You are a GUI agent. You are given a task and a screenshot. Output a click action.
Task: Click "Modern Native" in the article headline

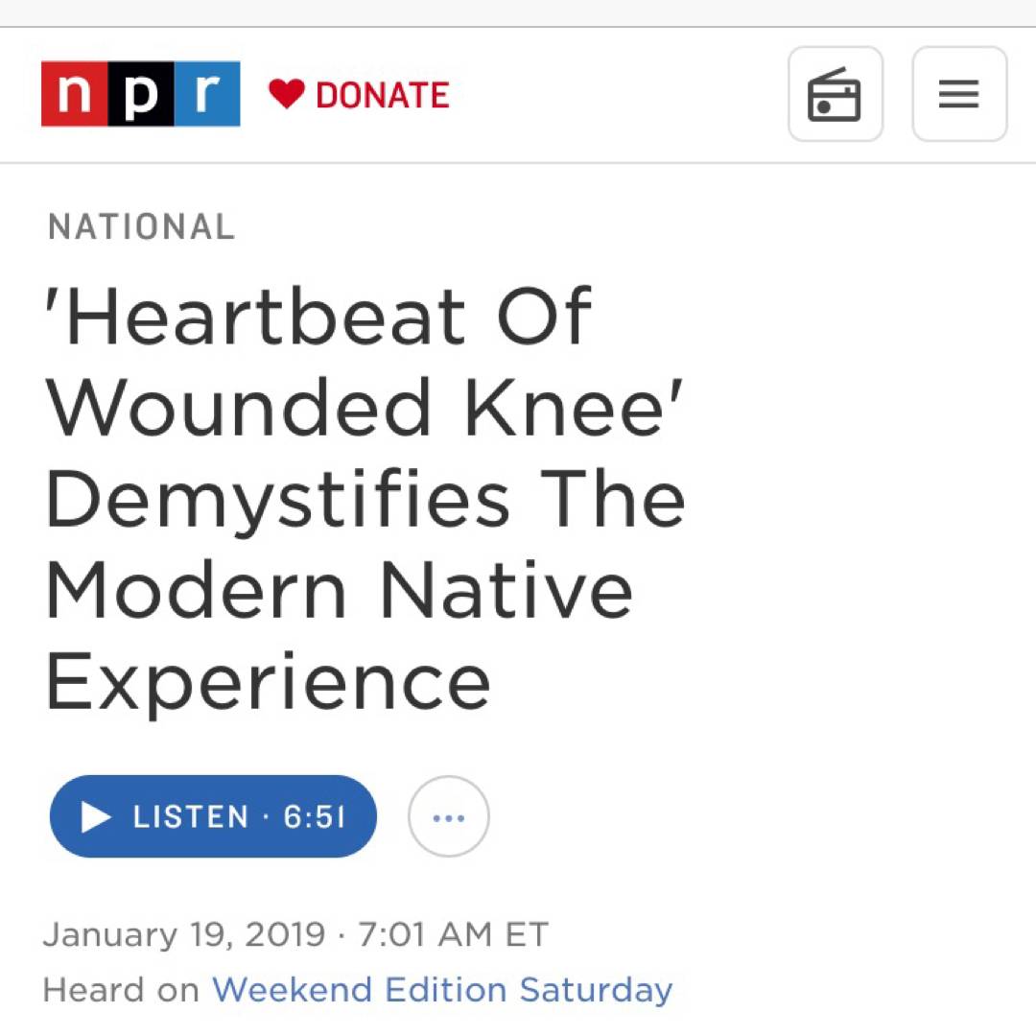(x=339, y=590)
